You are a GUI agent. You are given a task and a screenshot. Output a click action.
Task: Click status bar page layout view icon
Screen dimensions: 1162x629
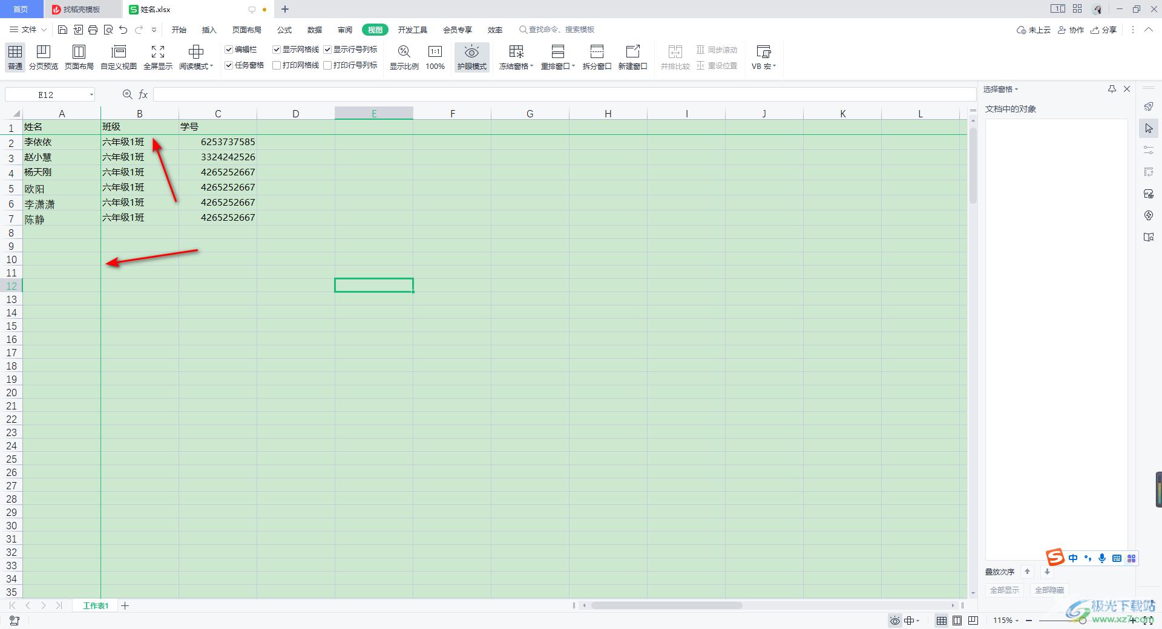(x=957, y=621)
